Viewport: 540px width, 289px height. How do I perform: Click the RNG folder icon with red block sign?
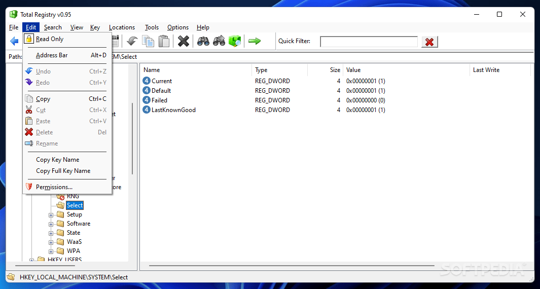[x=61, y=196]
